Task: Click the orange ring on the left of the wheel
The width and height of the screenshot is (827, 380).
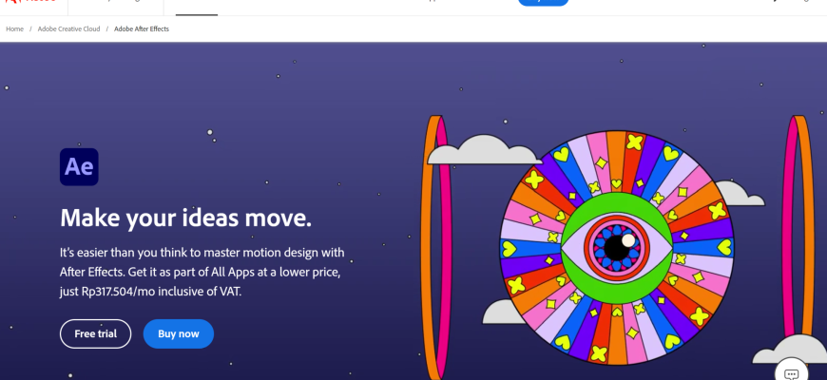Action: 435,248
